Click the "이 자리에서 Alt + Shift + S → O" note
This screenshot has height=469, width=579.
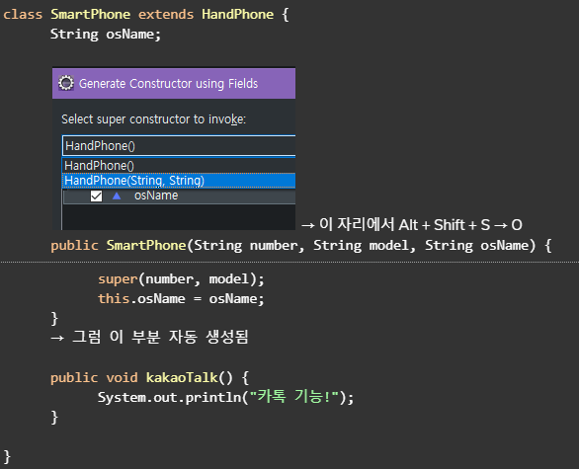pos(412,224)
